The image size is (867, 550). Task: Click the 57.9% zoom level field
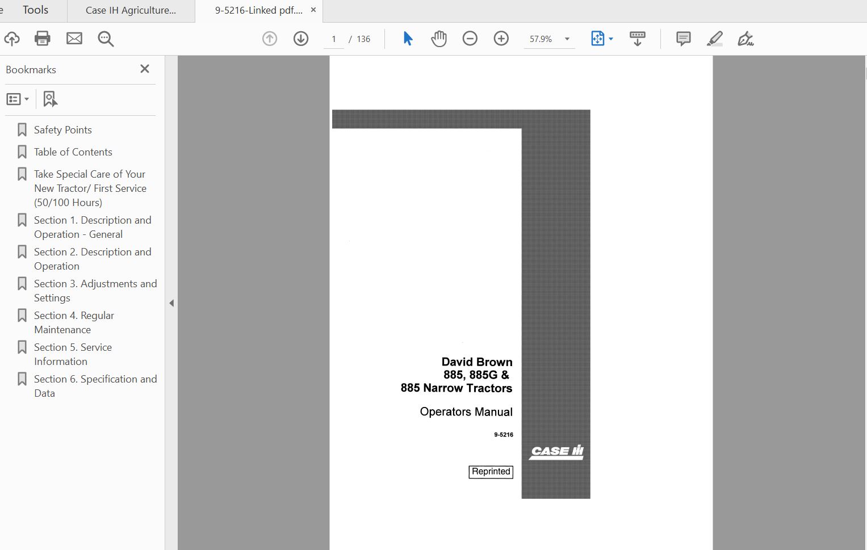[541, 39]
